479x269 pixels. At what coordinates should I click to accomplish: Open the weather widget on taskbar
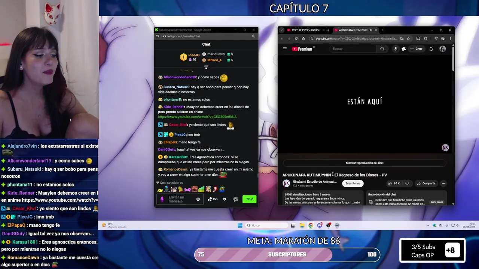point(114,225)
